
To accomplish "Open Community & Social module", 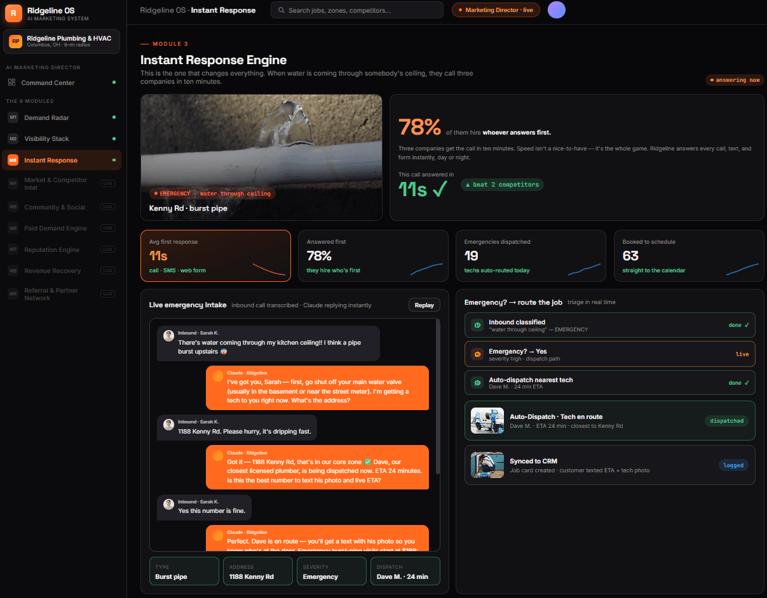I will pyautogui.click(x=60, y=207).
